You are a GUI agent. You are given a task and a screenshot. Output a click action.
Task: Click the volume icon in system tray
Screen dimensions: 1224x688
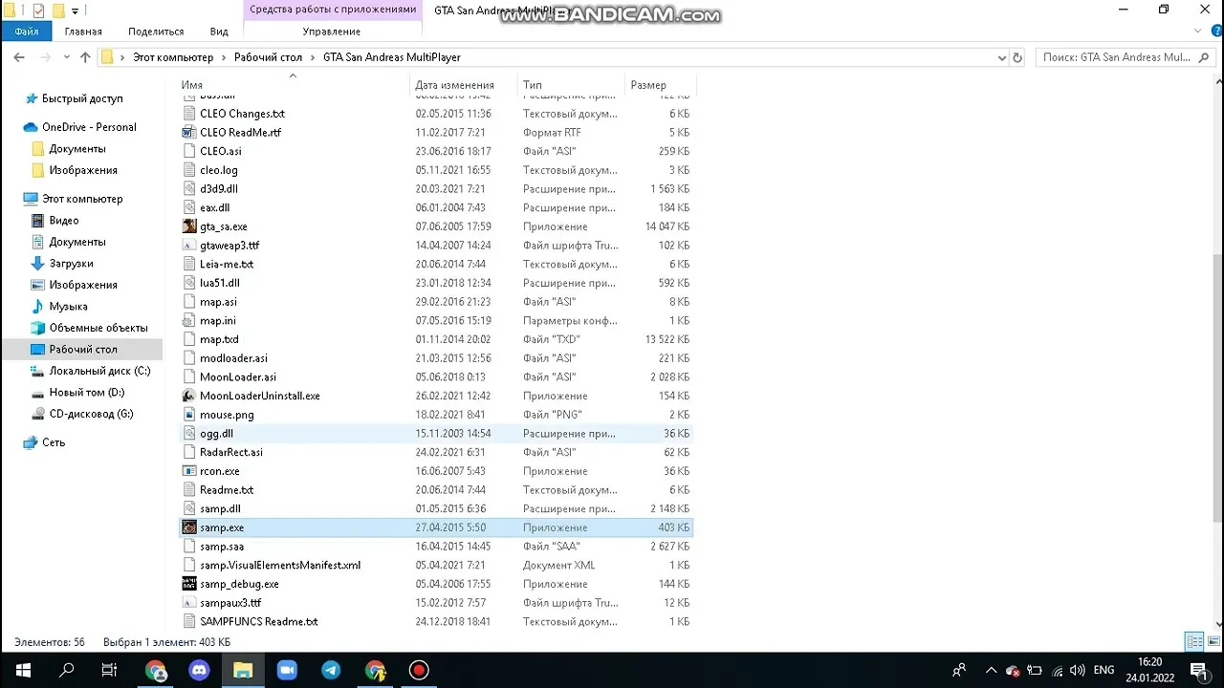pyautogui.click(x=1078, y=670)
